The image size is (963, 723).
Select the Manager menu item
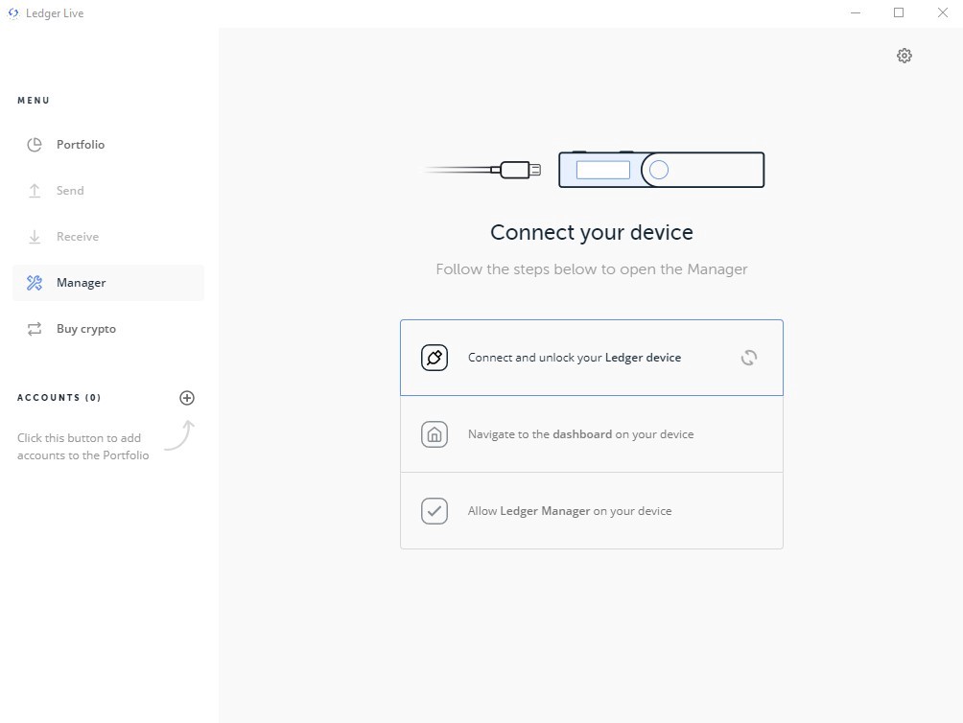click(108, 283)
